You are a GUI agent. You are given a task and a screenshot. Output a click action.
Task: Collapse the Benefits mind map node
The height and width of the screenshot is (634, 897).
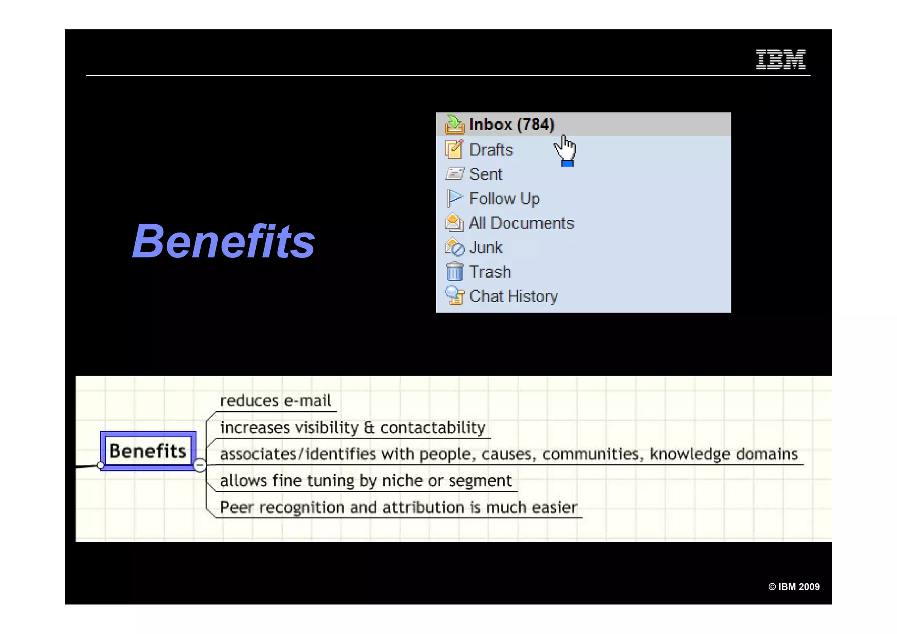click(x=200, y=465)
